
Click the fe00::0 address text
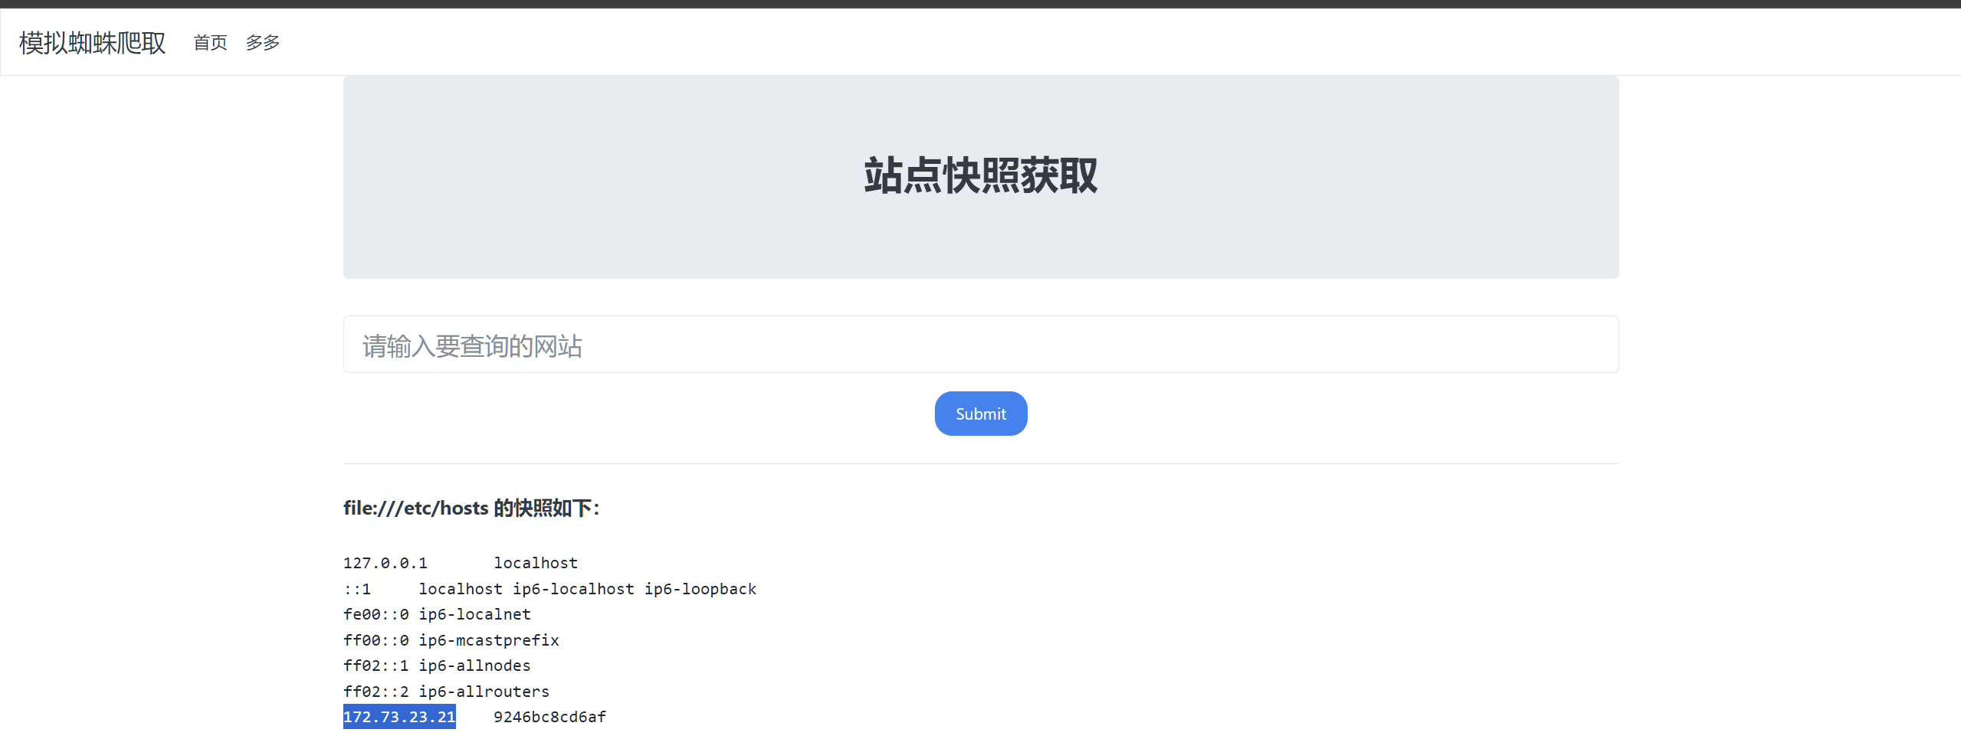pos(375,615)
